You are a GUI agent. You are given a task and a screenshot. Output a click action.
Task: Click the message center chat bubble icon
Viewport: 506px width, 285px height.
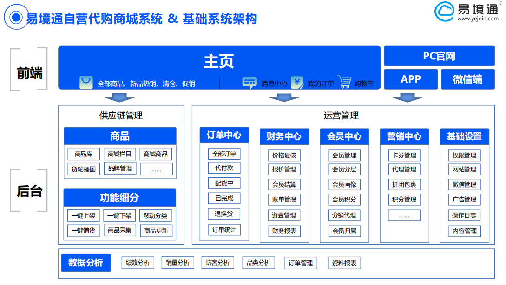[x=250, y=83]
